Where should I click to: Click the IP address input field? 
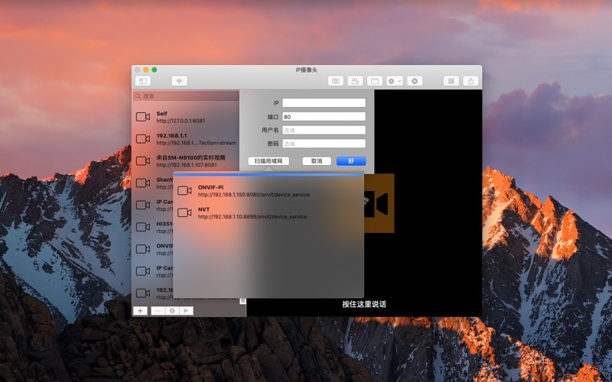point(324,103)
